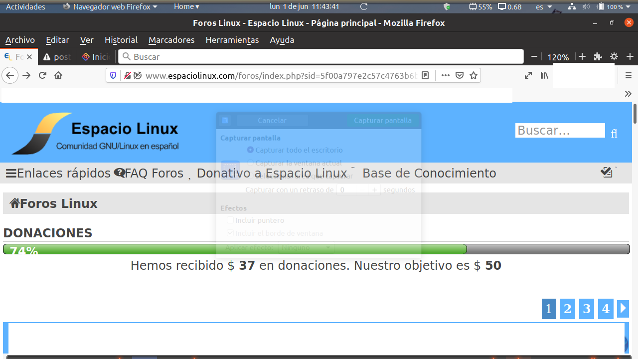The height and width of the screenshot is (359, 638).
Task: Open the Historial menu
Action: tap(121, 40)
